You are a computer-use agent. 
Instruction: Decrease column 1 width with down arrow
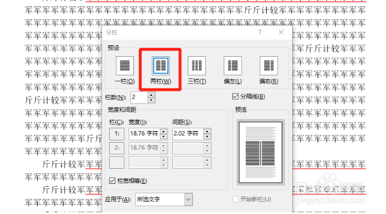[x=163, y=136]
